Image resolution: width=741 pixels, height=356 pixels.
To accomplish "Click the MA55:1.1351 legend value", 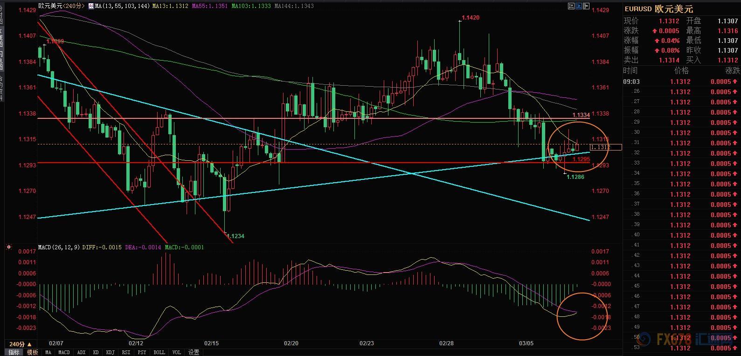I will (x=209, y=6).
